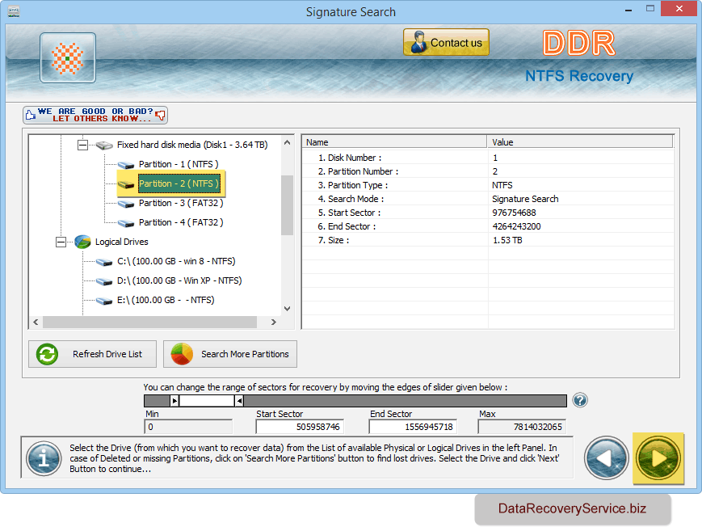702x527 pixels.
Task: Click the drive icon beside Partition - 3
Action: pyautogui.click(x=126, y=204)
